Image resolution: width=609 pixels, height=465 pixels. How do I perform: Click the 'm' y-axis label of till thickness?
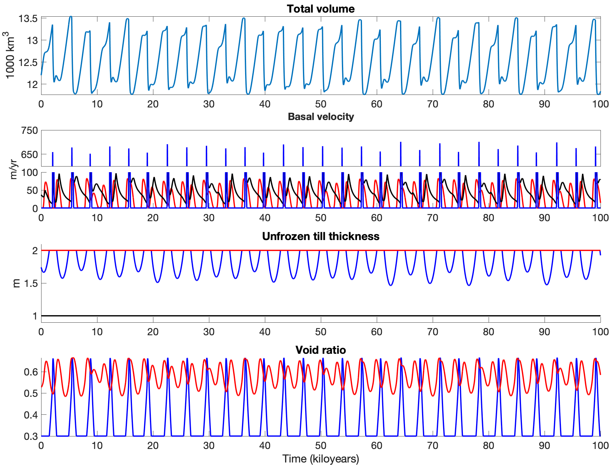click(x=16, y=283)
